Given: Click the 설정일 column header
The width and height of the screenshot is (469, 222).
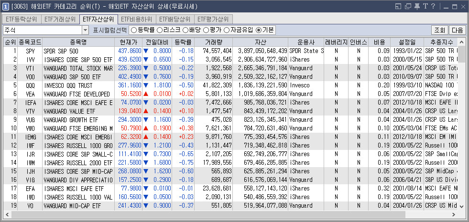Looking at the screenshot, I should (x=407, y=42).
